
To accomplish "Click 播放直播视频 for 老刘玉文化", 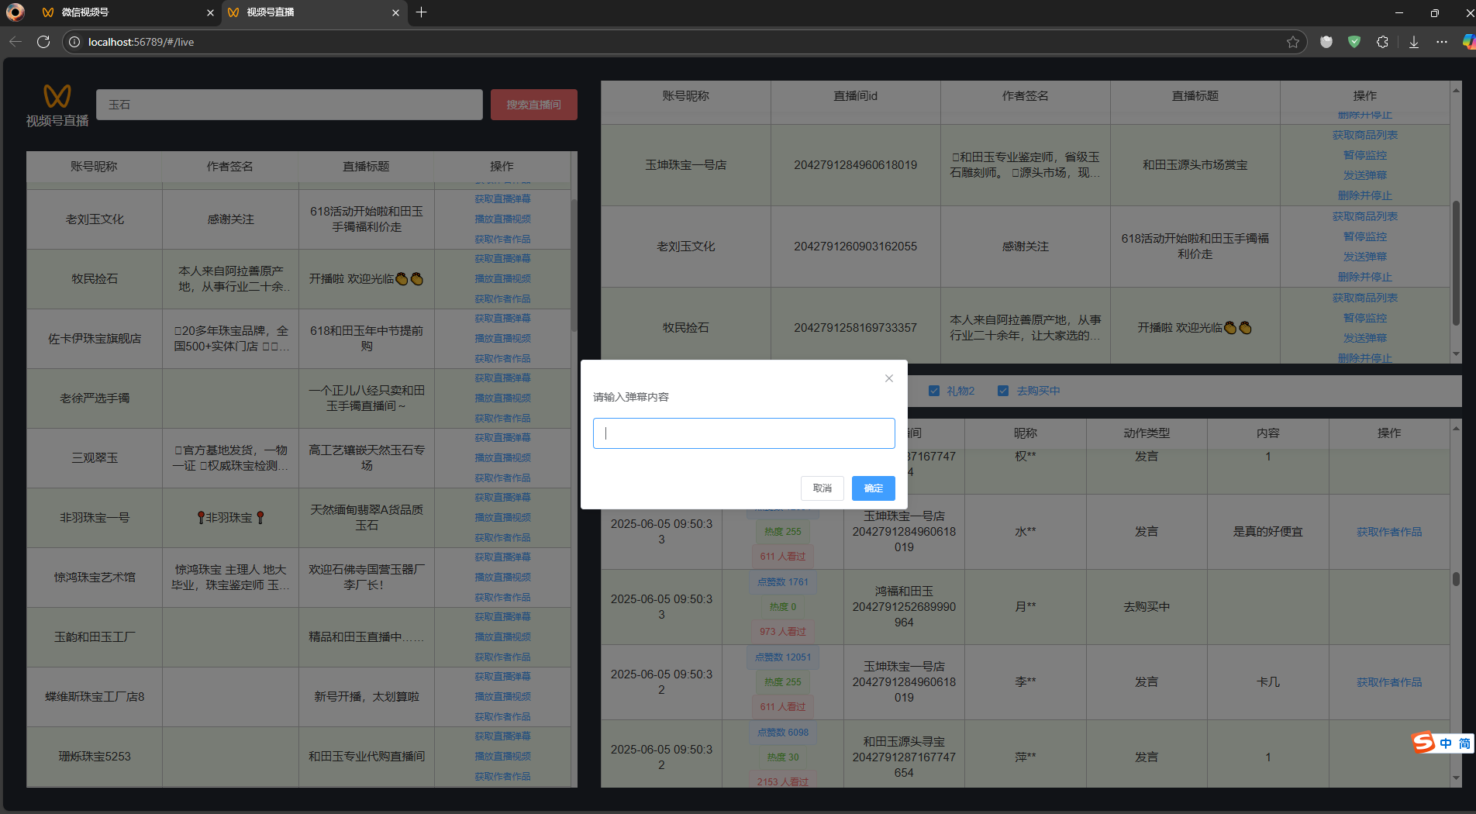I will 502,219.
